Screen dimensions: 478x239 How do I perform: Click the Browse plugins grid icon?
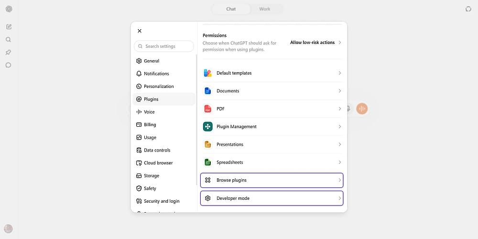coord(208,180)
